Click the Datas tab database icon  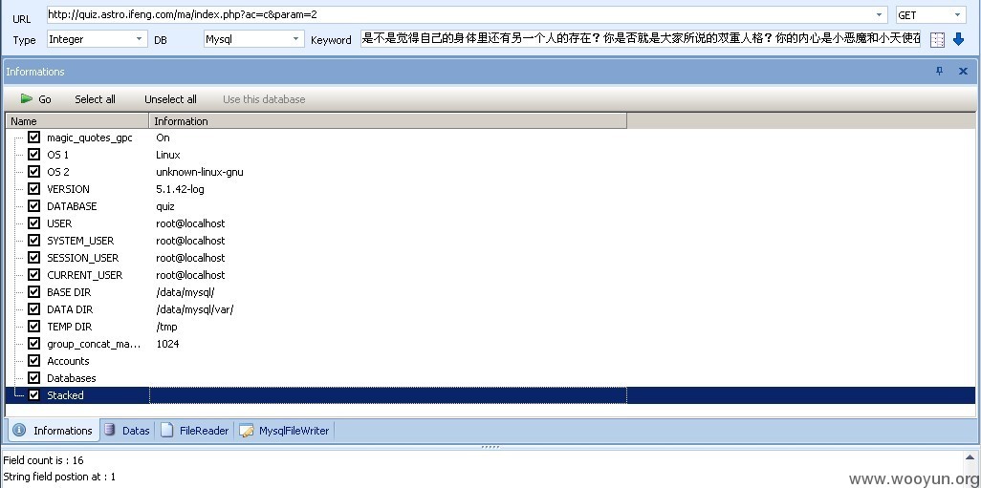pos(110,430)
